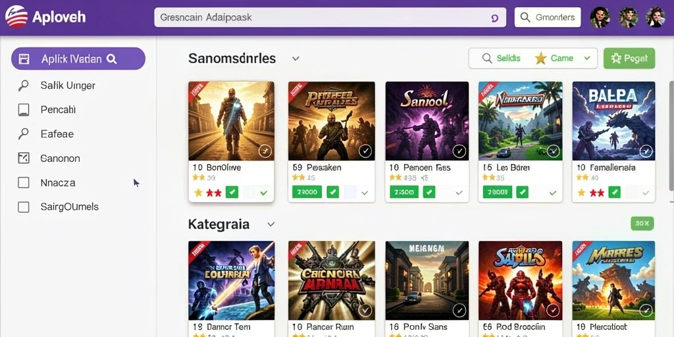The image size is (674, 337).
Task: Select the Aplik Ivatian sidebar tab
Action: coord(78,59)
